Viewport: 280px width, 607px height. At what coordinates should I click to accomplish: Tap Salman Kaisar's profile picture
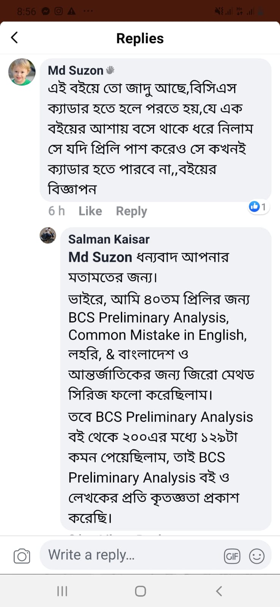48,235
